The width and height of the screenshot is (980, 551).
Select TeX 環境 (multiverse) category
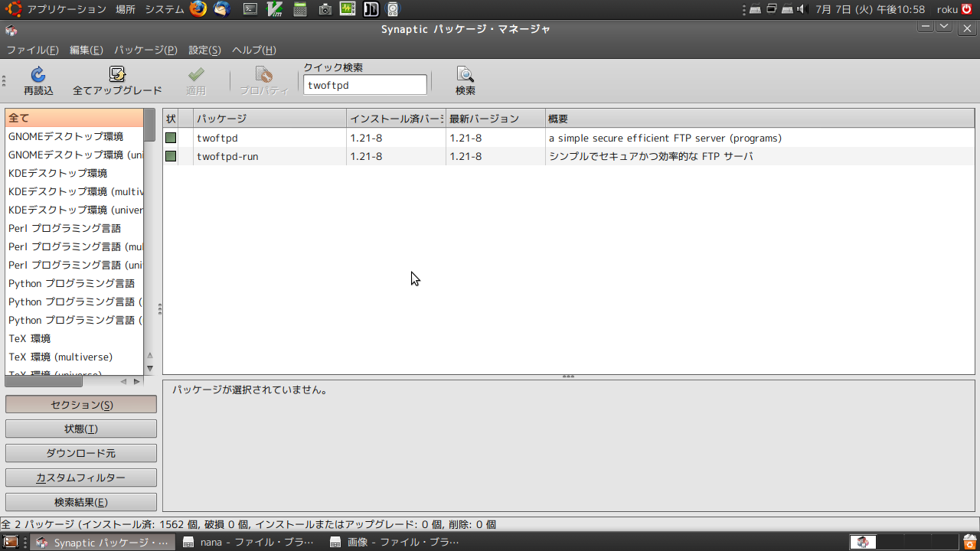point(74,357)
